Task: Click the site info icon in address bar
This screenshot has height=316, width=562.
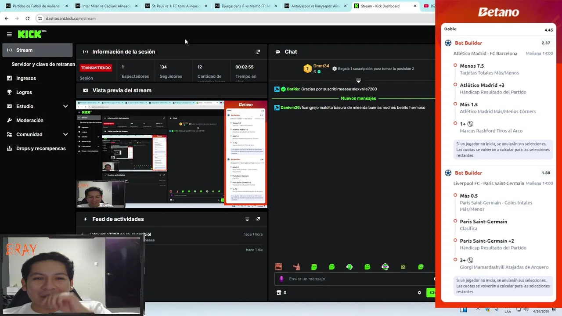Action: (x=40, y=18)
